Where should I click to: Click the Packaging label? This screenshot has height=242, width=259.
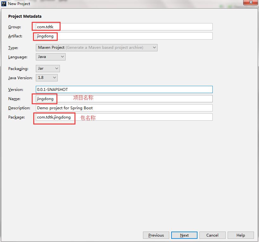18,69
